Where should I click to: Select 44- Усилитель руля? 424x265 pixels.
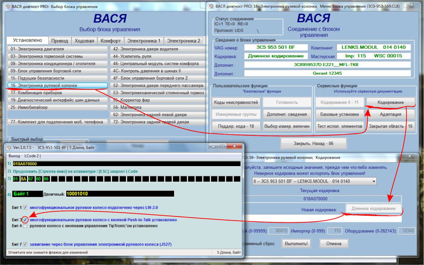point(158,56)
